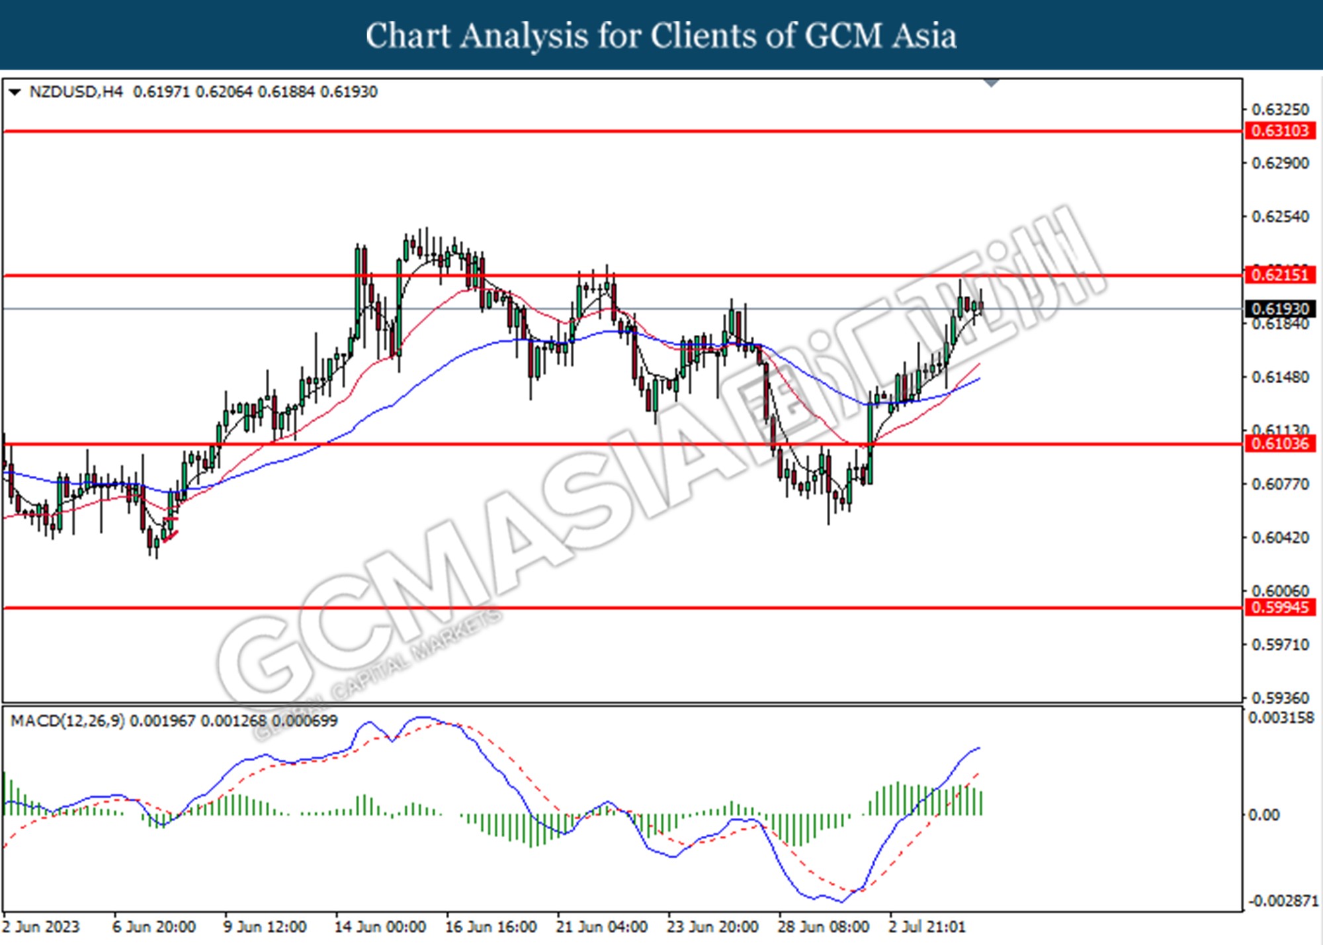Click the 0.59360 price axis value
Screen dimensions: 1323x945
(x=1281, y=698)
